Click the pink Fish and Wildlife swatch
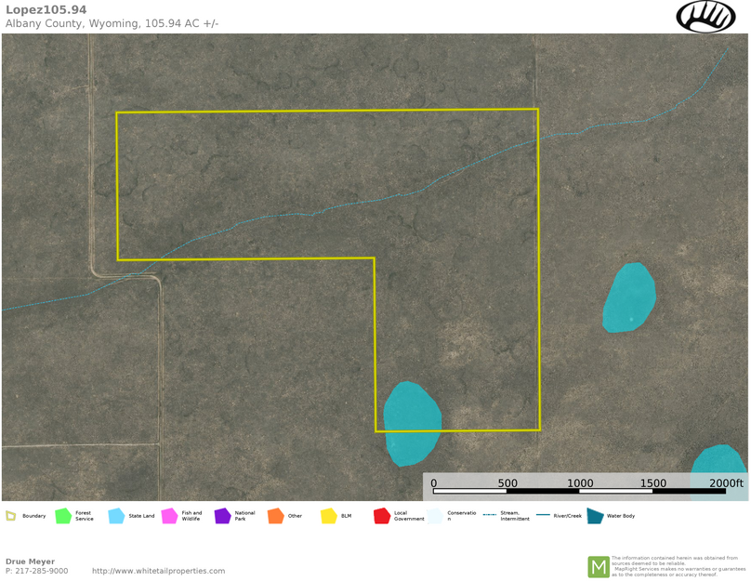 [169, 516]
